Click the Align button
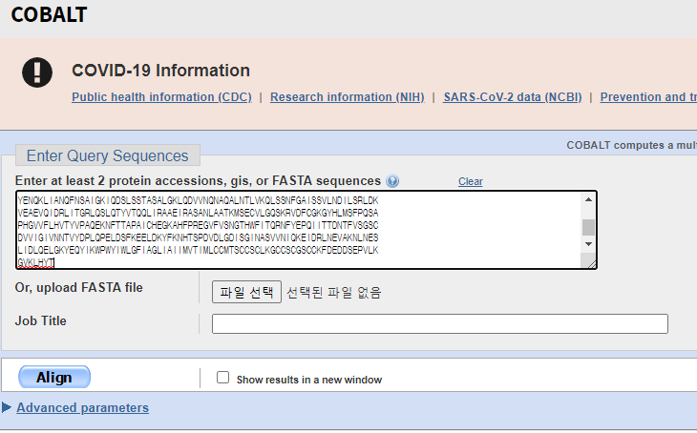This screenshot has width=697, height=433. [54, 377]
